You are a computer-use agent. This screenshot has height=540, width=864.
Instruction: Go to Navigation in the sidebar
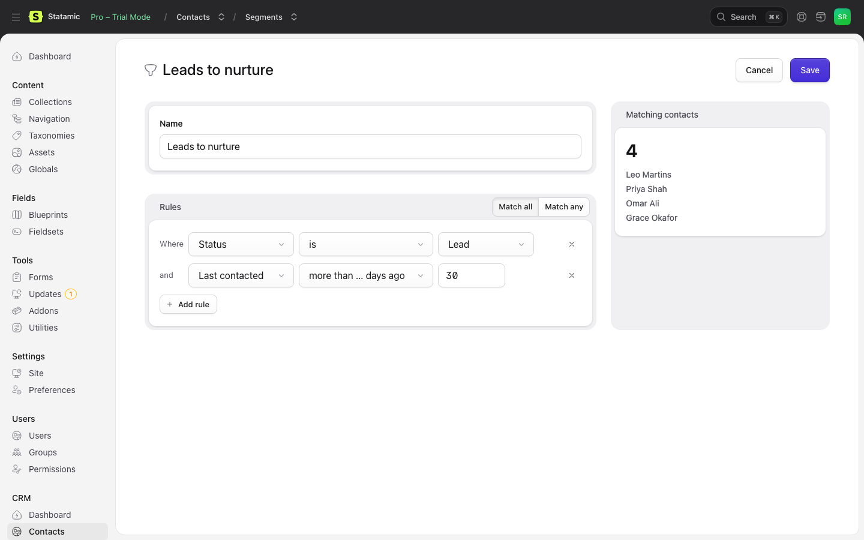49,119
